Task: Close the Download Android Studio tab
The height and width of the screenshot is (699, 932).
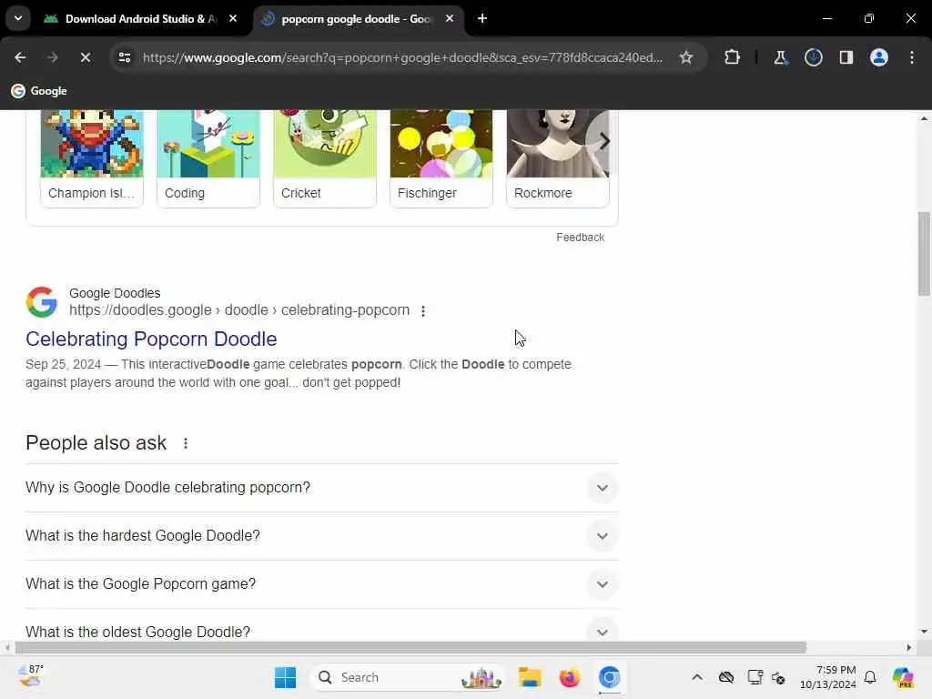Action: (233, 18)
